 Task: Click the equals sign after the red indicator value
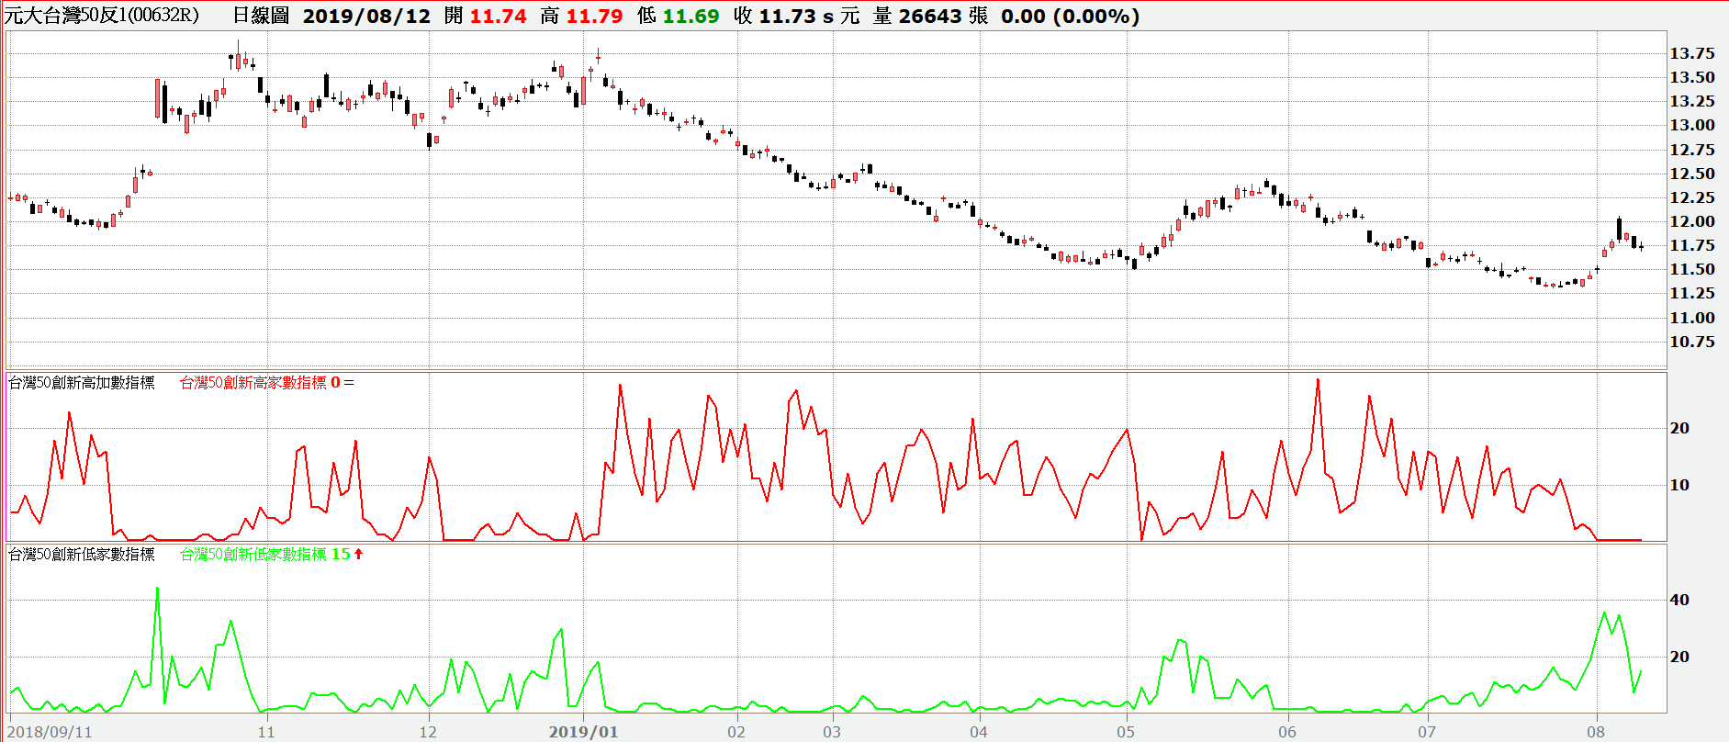point(349,382)
